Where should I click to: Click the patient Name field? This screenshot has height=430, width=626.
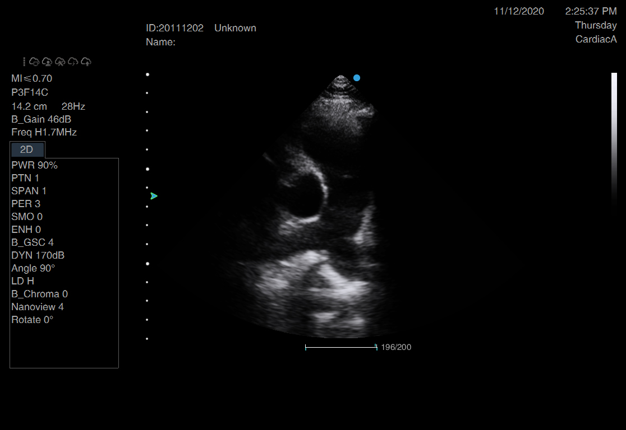point(161,42)
